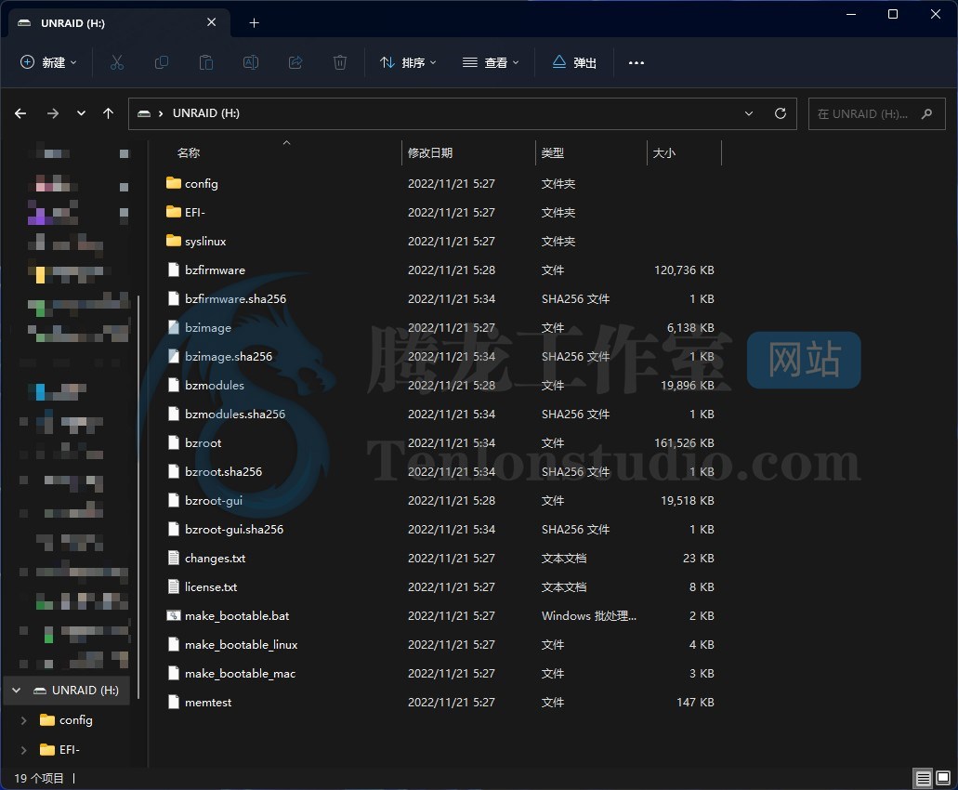Switch to details view in status bar
This screenshot has height=790, width=958.
click(x=924, y=778)
